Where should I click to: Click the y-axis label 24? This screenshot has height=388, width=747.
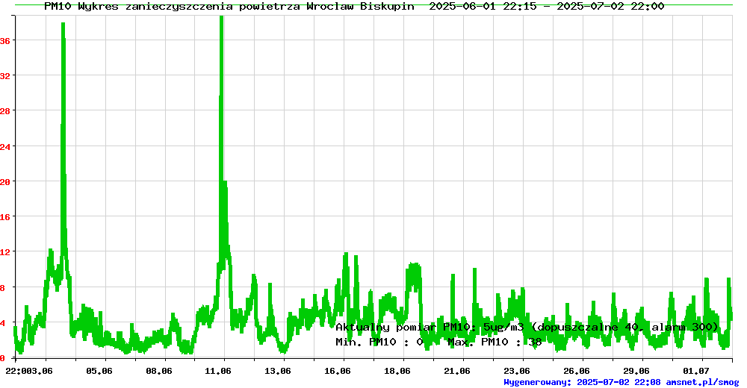coord(5,147)
